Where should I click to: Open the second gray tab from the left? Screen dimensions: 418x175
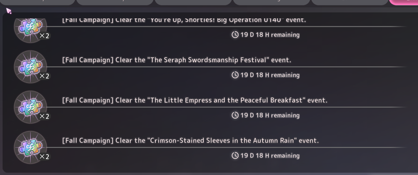click(x=115, y=2)
